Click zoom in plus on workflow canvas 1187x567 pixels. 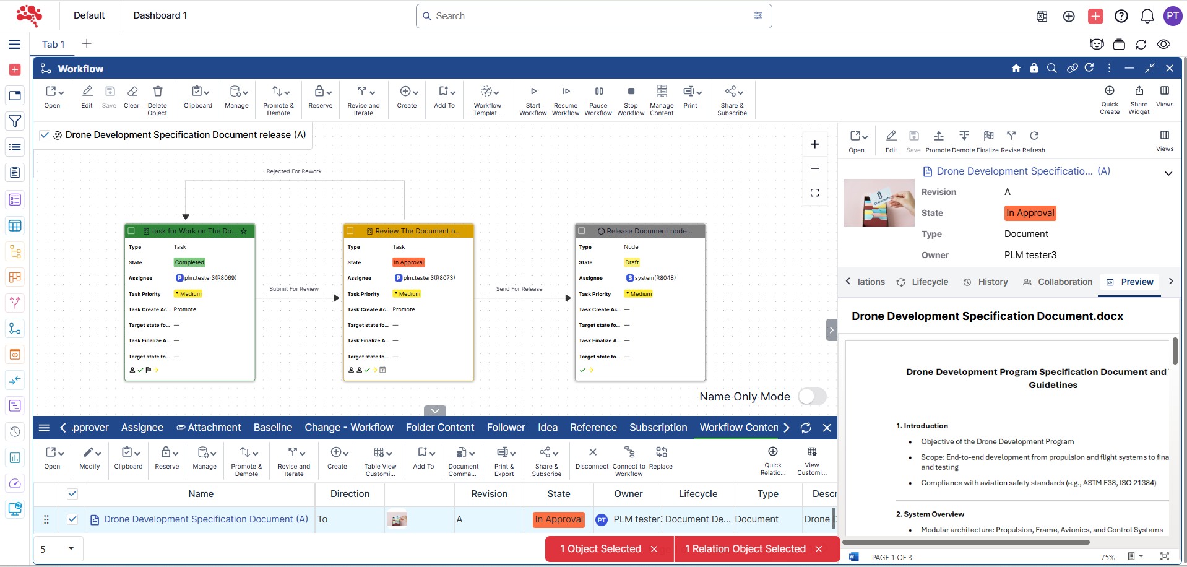(814, 144)
